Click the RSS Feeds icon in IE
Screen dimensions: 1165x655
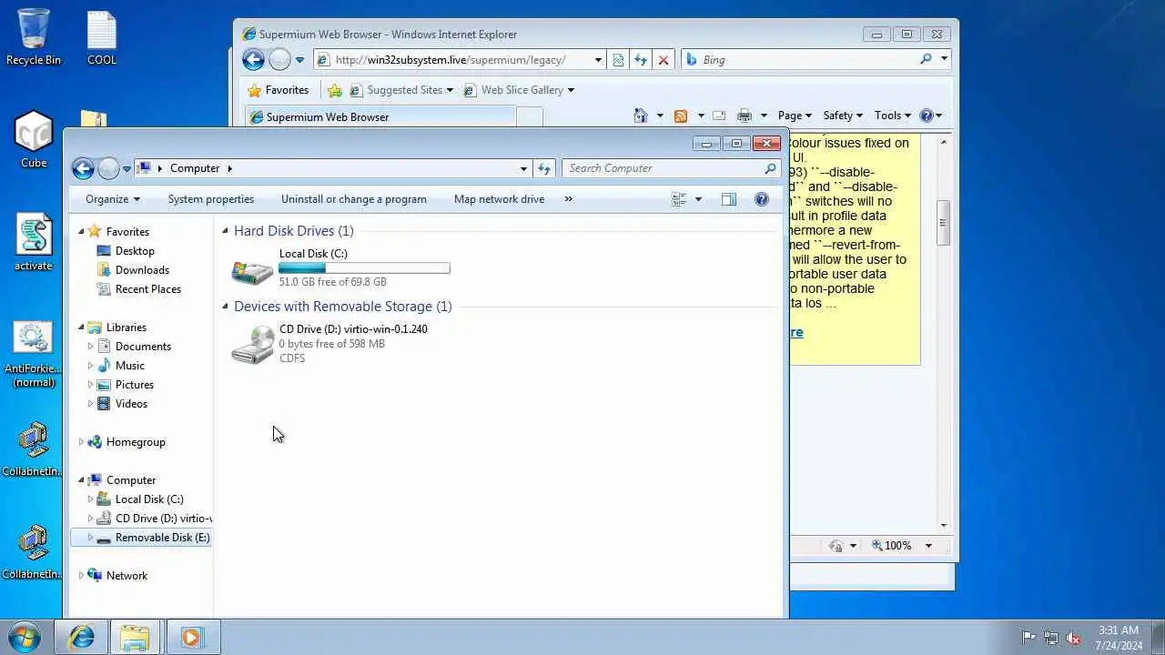[680, 116]
